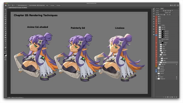Screen dimensions: 183x103
Task: Toggle visibility of Group 7
Action: point(156,43)
